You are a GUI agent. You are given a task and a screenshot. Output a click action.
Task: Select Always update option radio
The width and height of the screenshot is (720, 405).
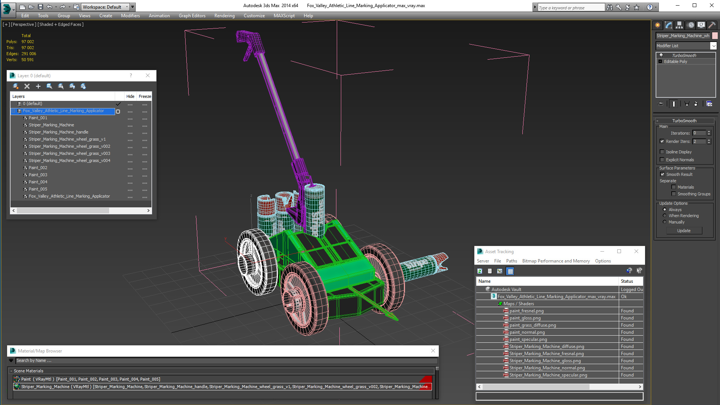pos(664,210)
